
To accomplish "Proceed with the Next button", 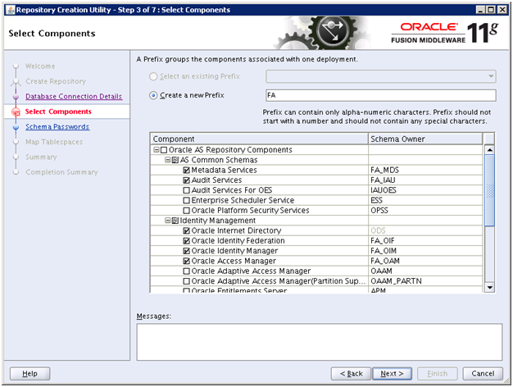I will point(392,374).
